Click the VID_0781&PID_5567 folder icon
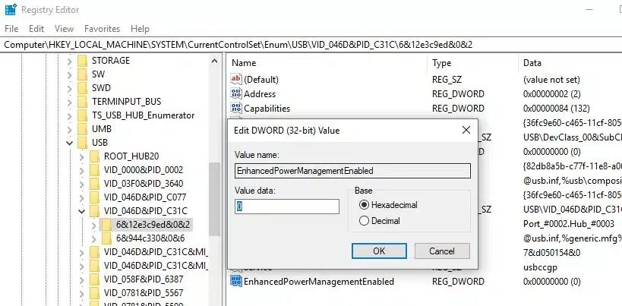The width and height of the screenshot is (622, 306). pos(94,293)
